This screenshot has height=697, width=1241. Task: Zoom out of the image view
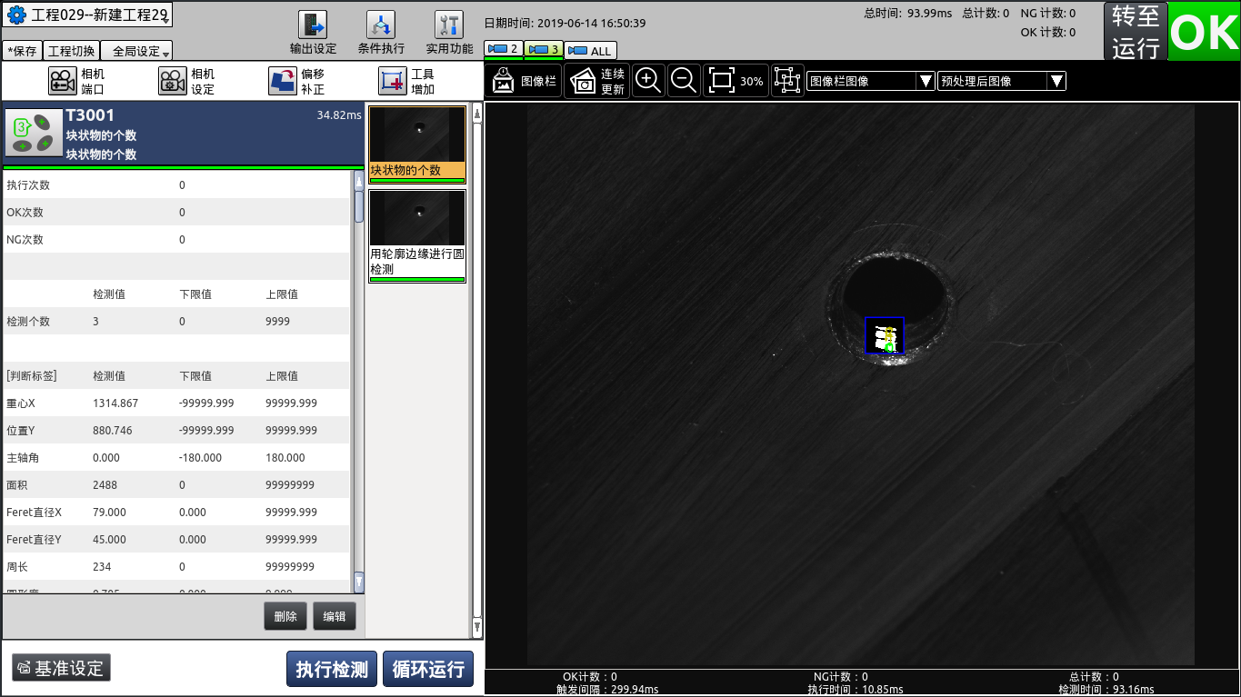pyautogui.click(x=684, y=80)
